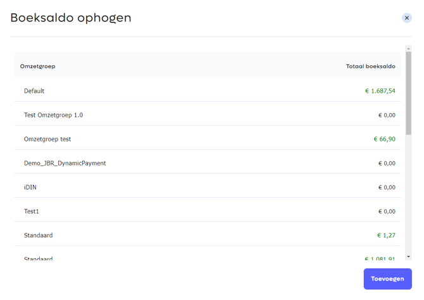The image size is (424, 300).
Task: Click the vertical scrollbar thumb
Action: (x=408, y=93)
